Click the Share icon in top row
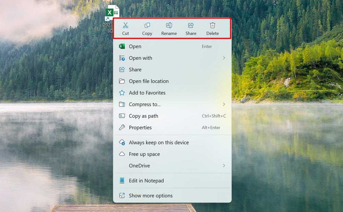 [191, 25]
